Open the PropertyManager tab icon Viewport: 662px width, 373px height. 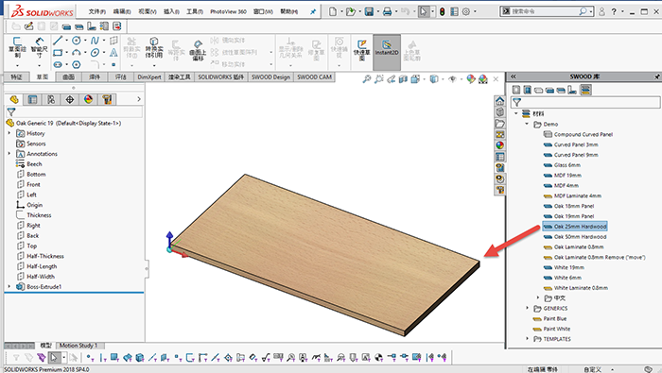point(32,99)
